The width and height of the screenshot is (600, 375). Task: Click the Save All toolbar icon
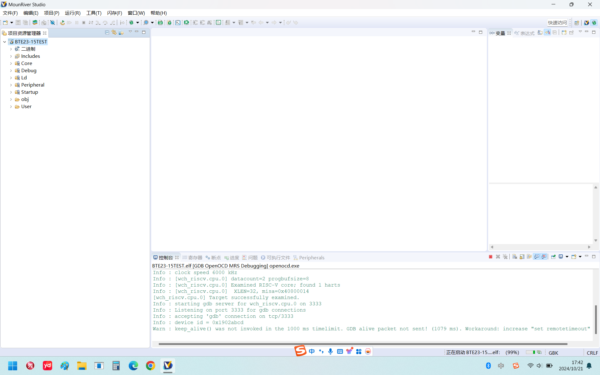click(x=25, y=22)
